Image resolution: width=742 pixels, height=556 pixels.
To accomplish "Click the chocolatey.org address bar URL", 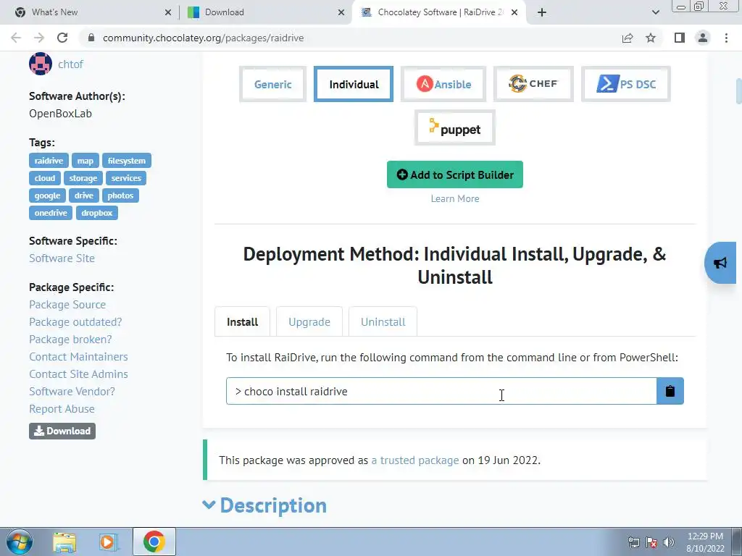I will tap(203, 38).
